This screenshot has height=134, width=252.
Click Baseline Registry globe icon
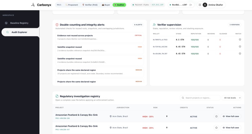pos(6,23)
